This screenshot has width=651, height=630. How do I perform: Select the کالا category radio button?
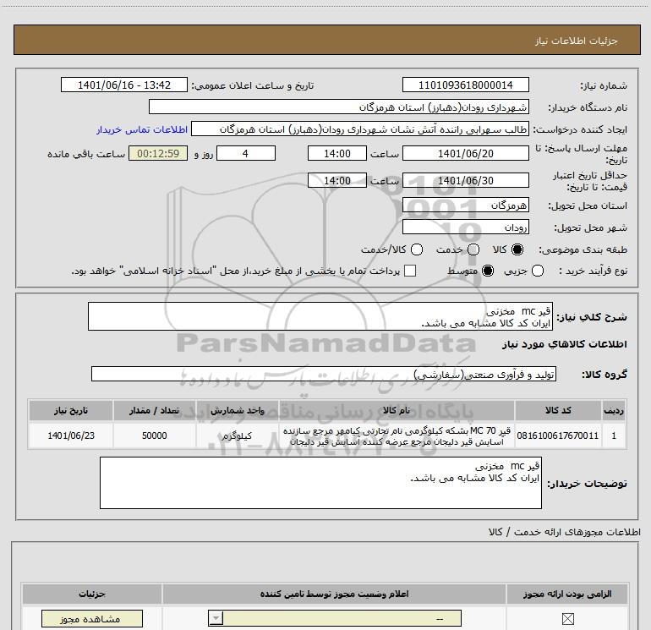tap(517, 249)
